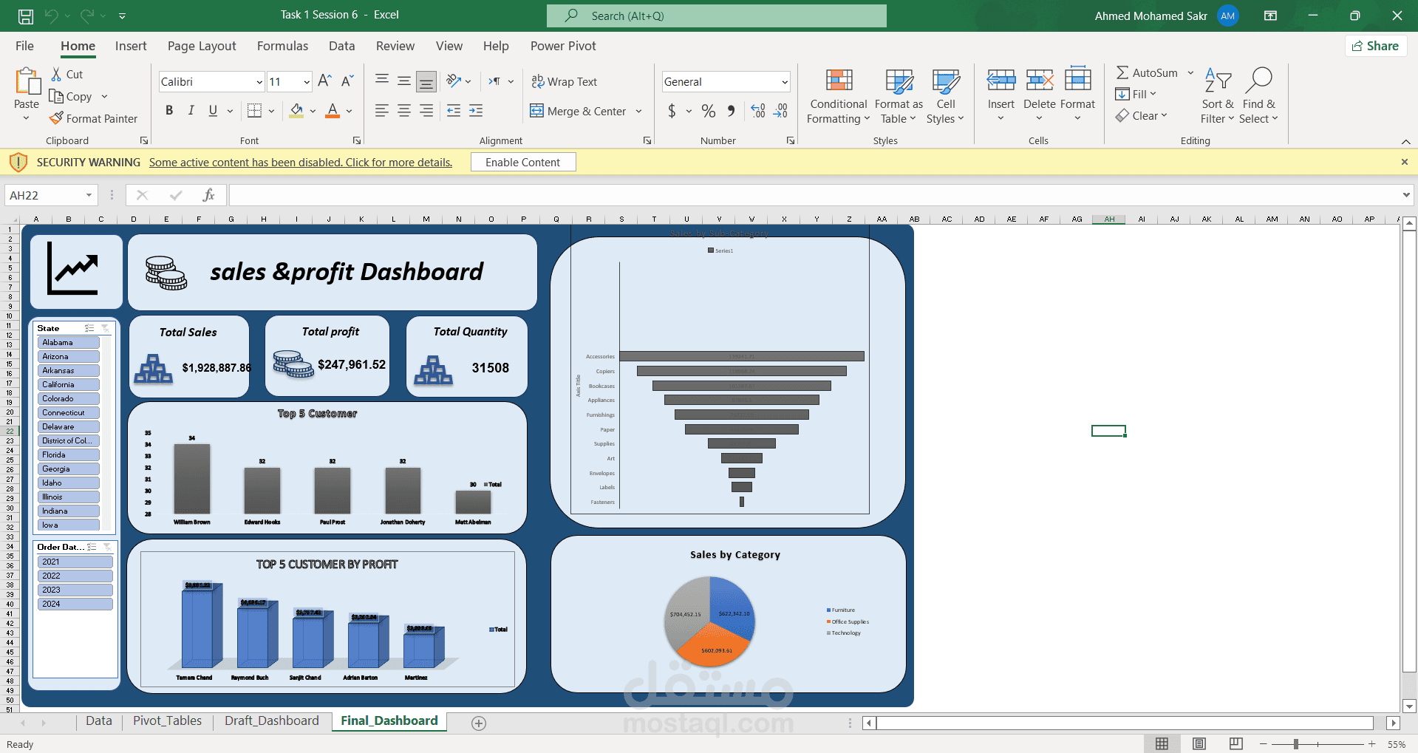Screen dimensions: 1418x753
Task: Open the Power Pivot tab
Action: (563, 46)
